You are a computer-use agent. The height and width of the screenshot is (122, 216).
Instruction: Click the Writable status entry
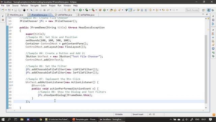119,115
